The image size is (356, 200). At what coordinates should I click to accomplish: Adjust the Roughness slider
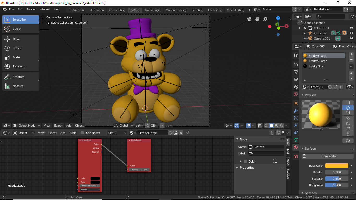tap(337, 185)
